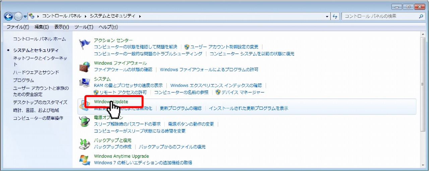Open コンピューターの一般的な問題のトラブルシューティング
429x171 pixels.
click(148, 54)
